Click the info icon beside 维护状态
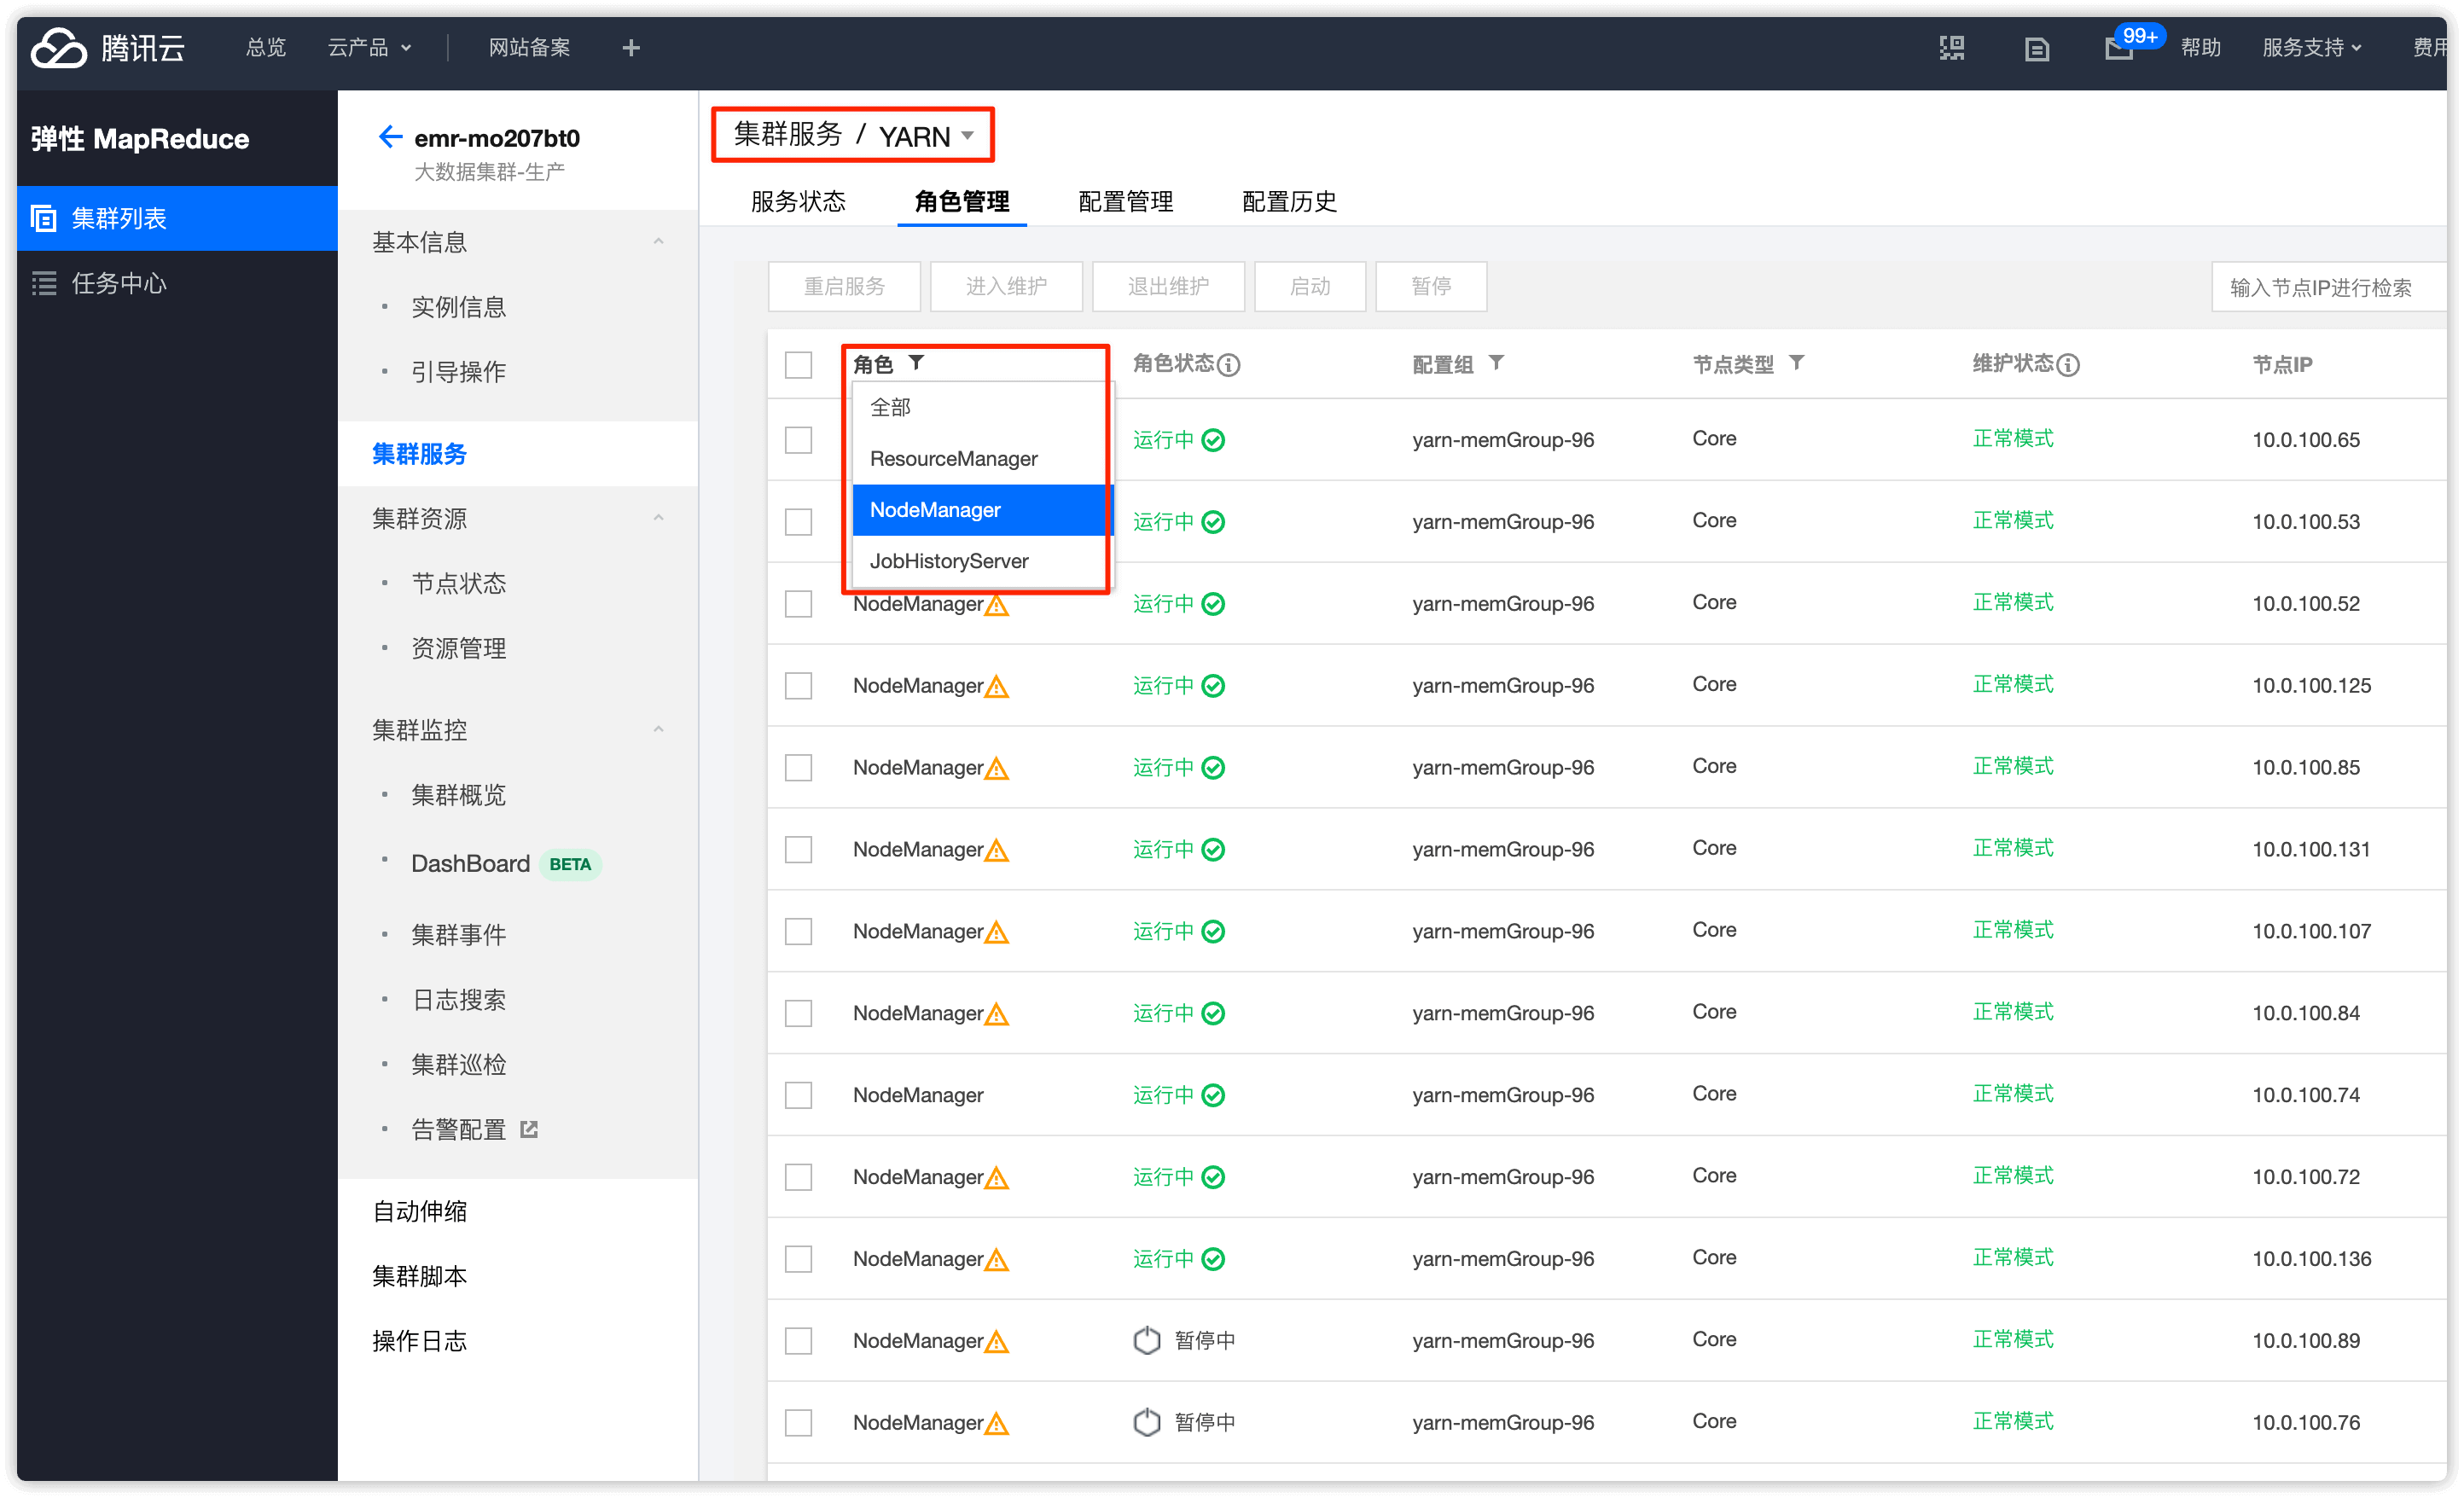This screenshot has width=2464, height=1498. tap(2068, 365)
